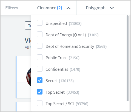Open the Polygraph dropdown arrow
The height and width of the screenshot is (112, 131).
pos(112,8)
